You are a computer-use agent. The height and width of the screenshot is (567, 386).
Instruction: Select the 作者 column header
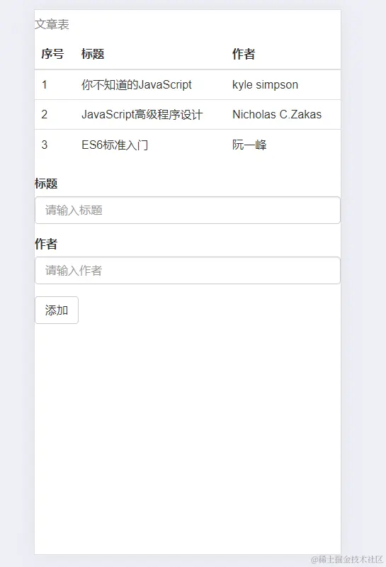click(244, 54)
